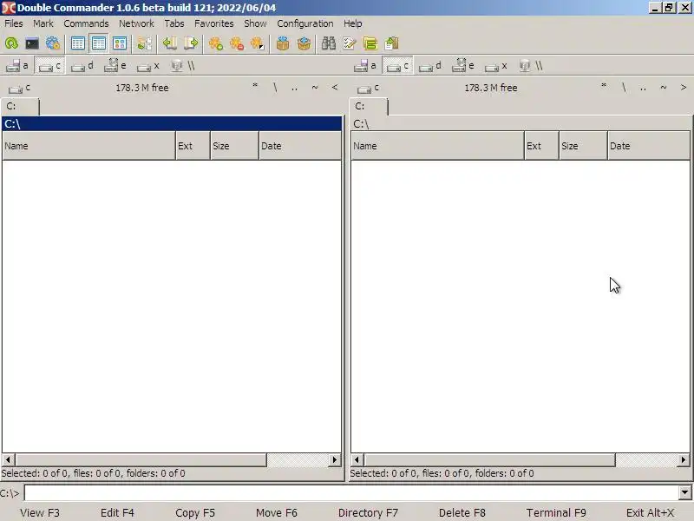Switch to Full columns view via toolbar
Screen dimensions: 694x521
pyautogui.click(x=99, y=43)
